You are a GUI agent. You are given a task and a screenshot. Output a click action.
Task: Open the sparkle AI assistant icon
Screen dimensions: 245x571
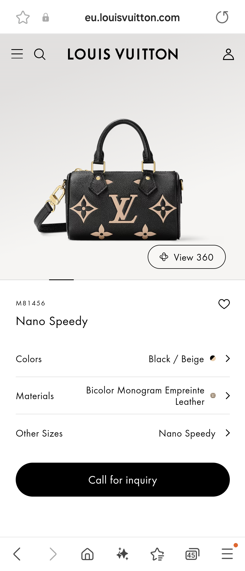coord(122,554)
